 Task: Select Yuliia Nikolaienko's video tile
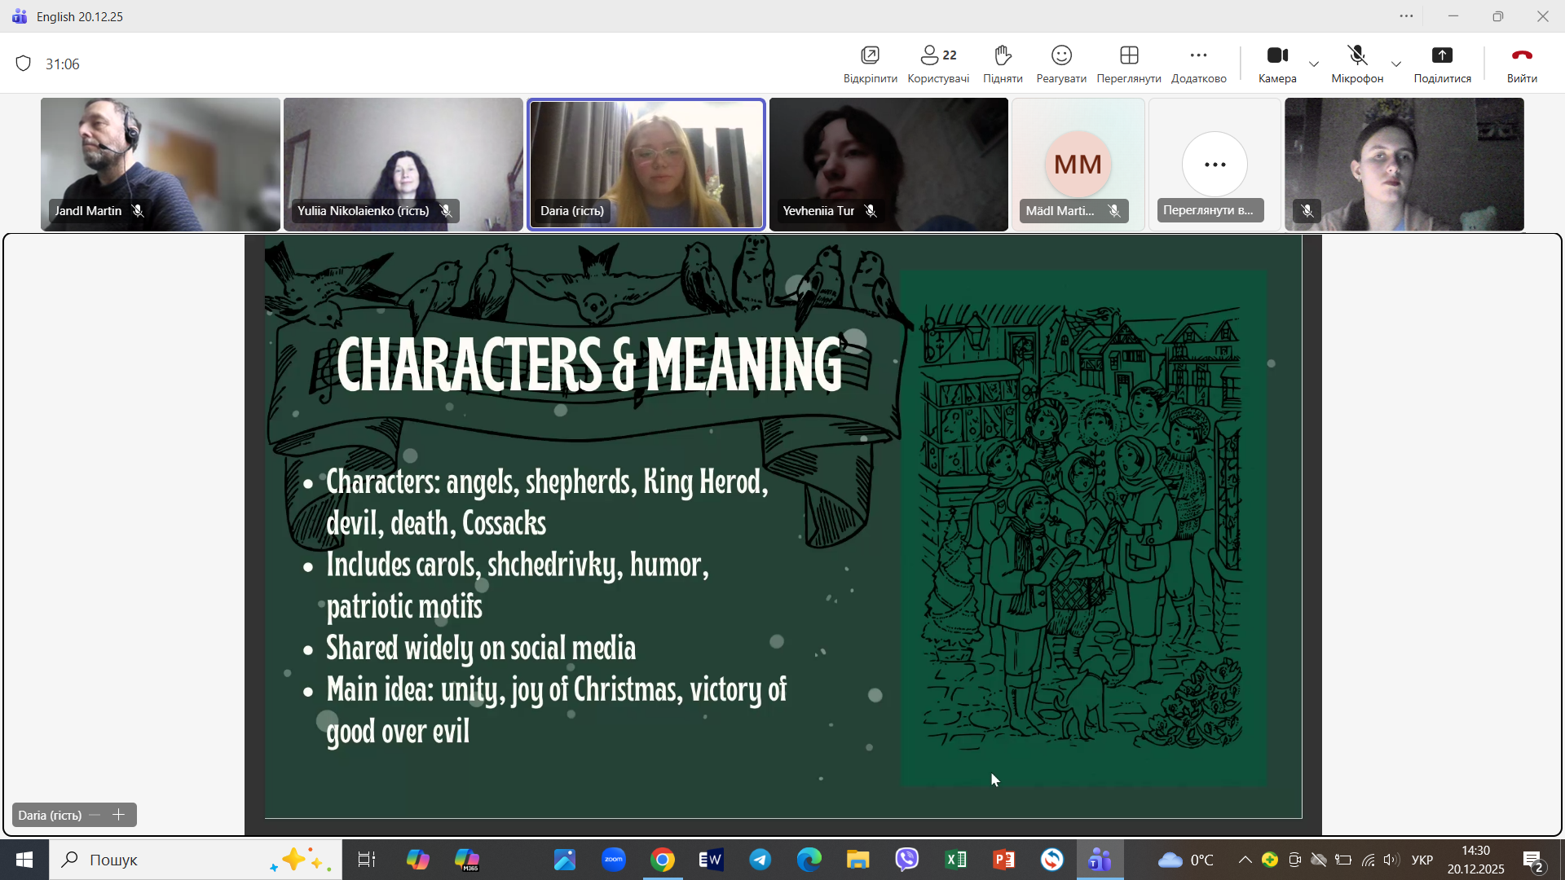[403, 163]
